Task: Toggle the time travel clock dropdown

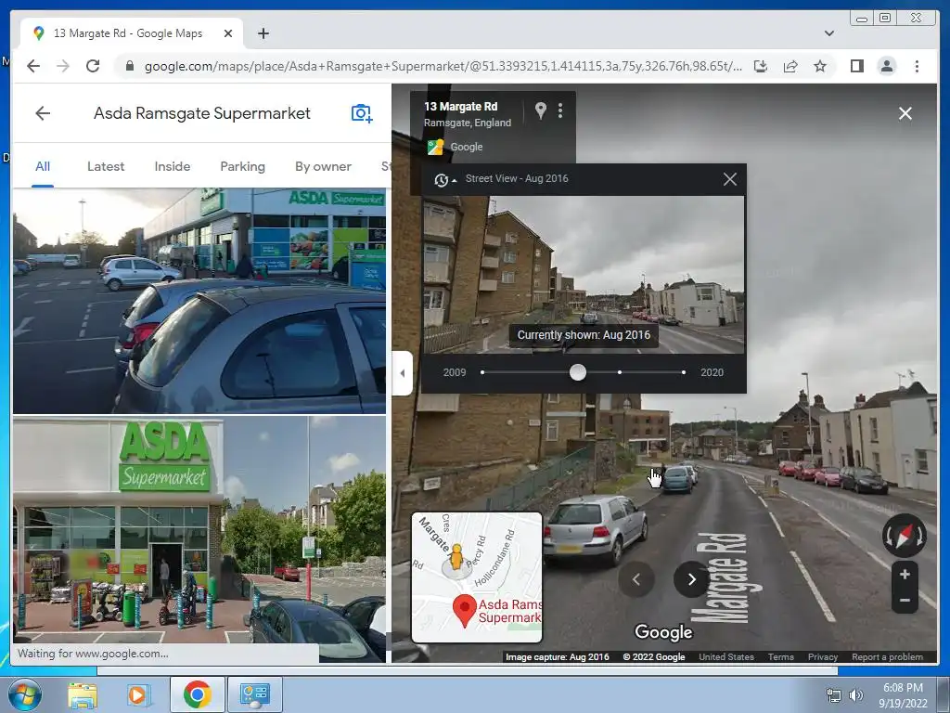Action: coord(444,179)
